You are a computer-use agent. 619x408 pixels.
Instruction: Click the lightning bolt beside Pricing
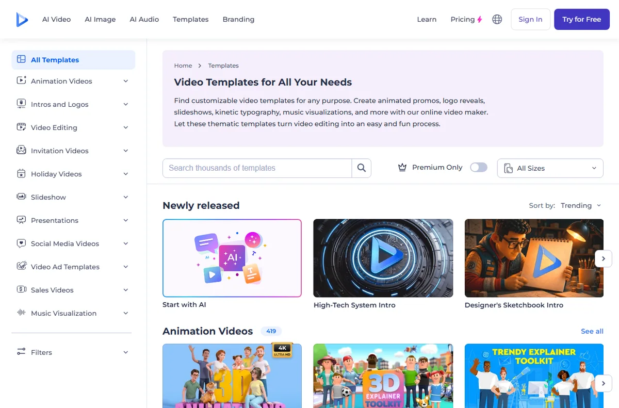(x=480, y=20)
